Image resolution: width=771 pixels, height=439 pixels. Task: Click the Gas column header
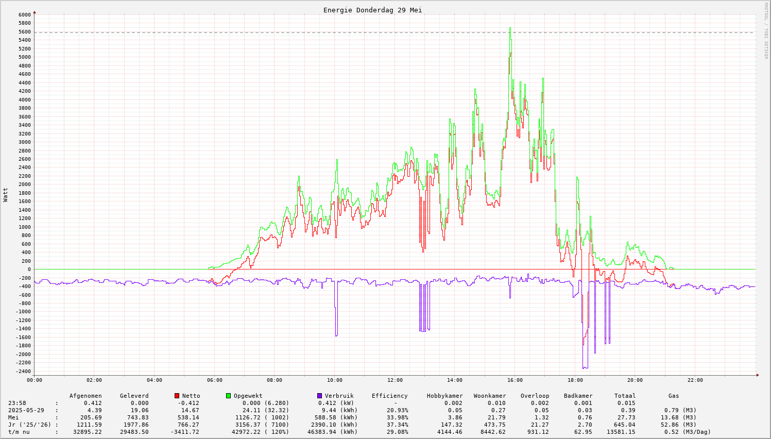(674, 396)
